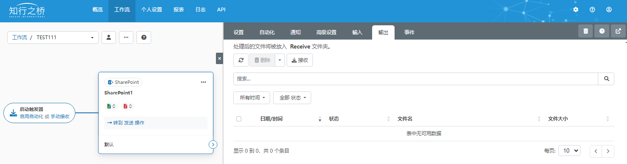Image resolution: width=627 pixels, height=164 pixels.
Task: Toggle the select-all checkbox in table header
Action: 239,119
